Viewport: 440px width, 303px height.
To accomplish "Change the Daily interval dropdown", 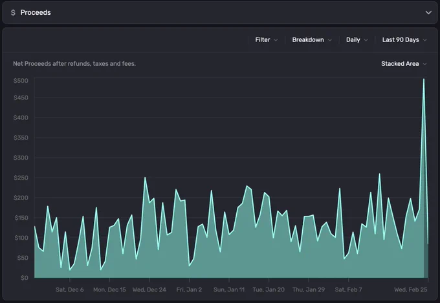I will tap(357, 40).
